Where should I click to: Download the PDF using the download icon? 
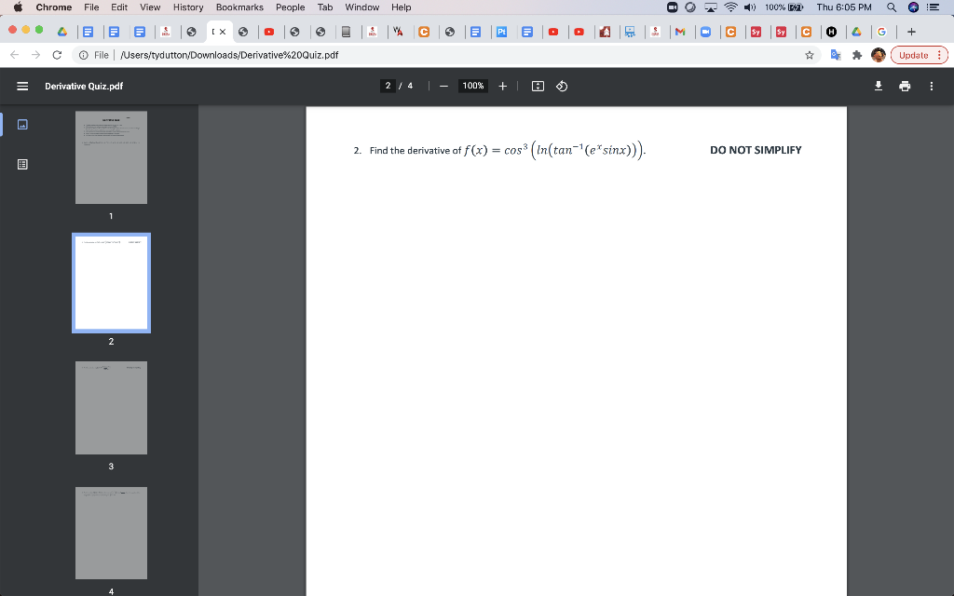[x=877, y=86]
